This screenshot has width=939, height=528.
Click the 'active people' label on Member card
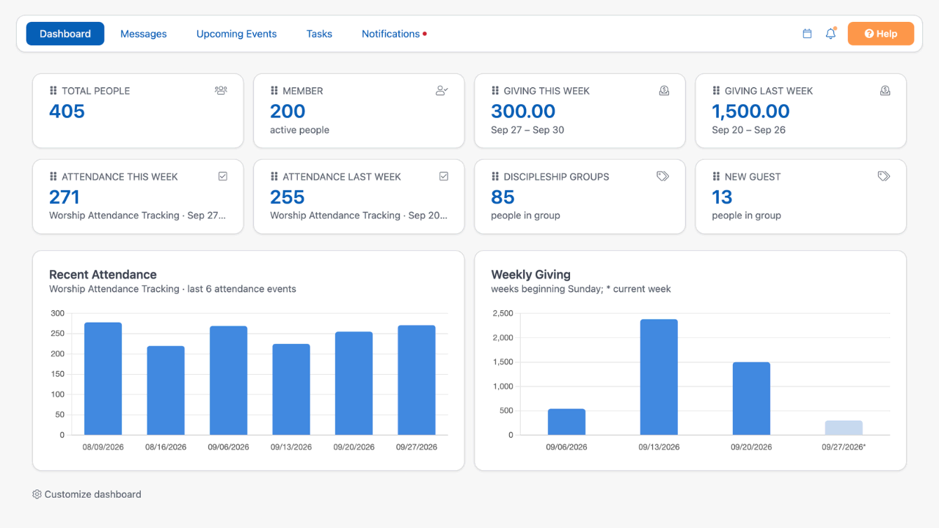click(299, 130)
